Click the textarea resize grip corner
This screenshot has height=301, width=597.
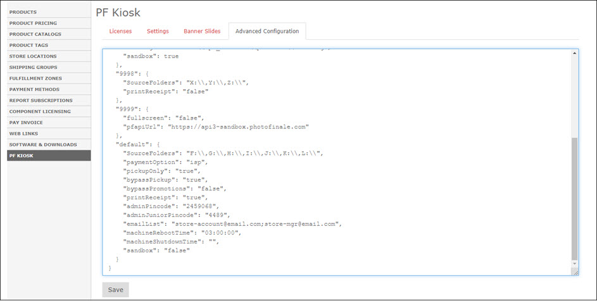(x=575, y=272)
